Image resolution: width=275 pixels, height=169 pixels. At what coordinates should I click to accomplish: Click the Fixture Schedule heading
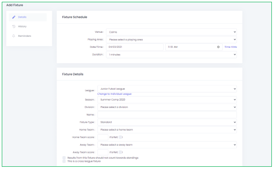(75, 17)
